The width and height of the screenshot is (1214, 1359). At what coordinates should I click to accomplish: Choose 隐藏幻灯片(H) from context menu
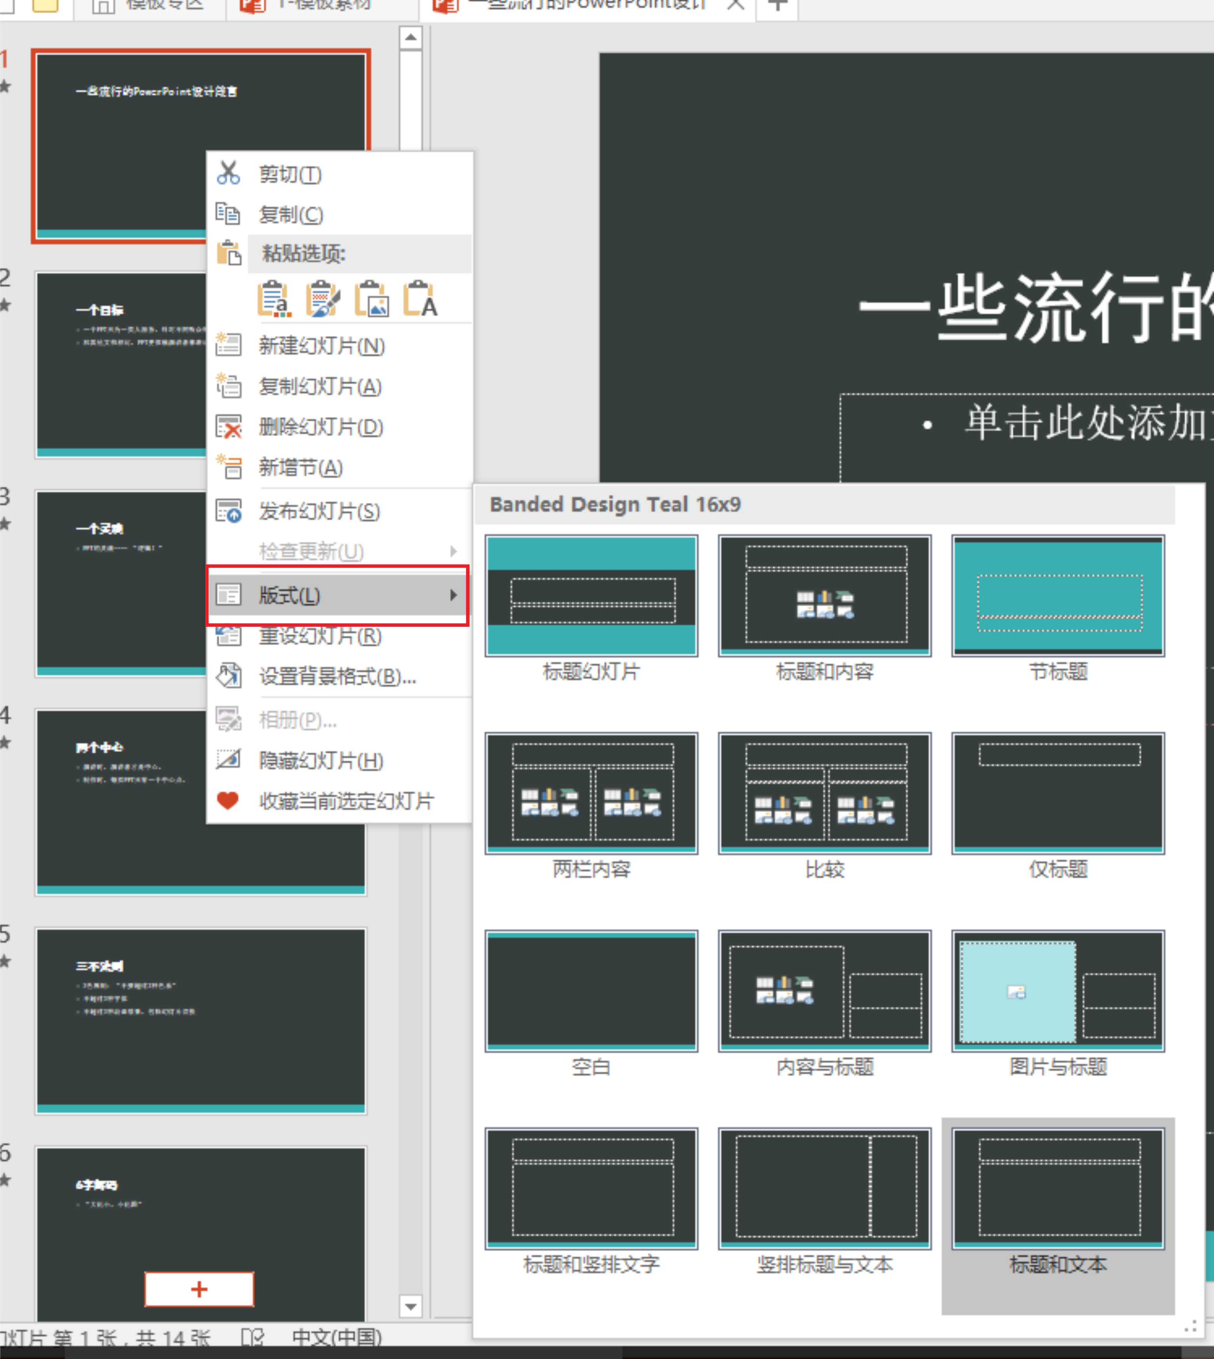click(x=321, y=760)
